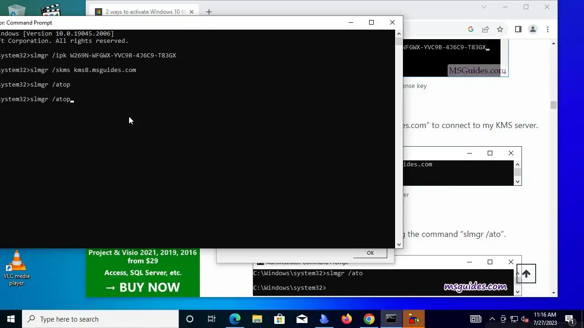Click the BUY NOW advertisement banner

coord(143,272)
